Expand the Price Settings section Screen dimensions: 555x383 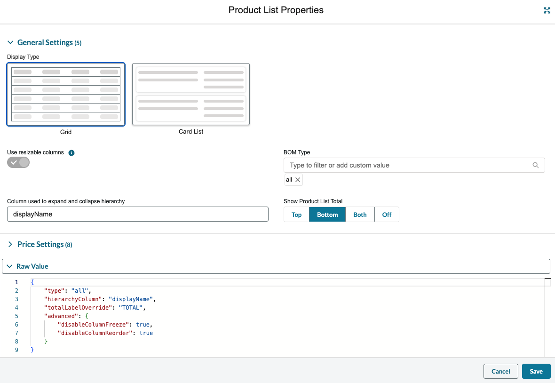[x=10, y=244]
